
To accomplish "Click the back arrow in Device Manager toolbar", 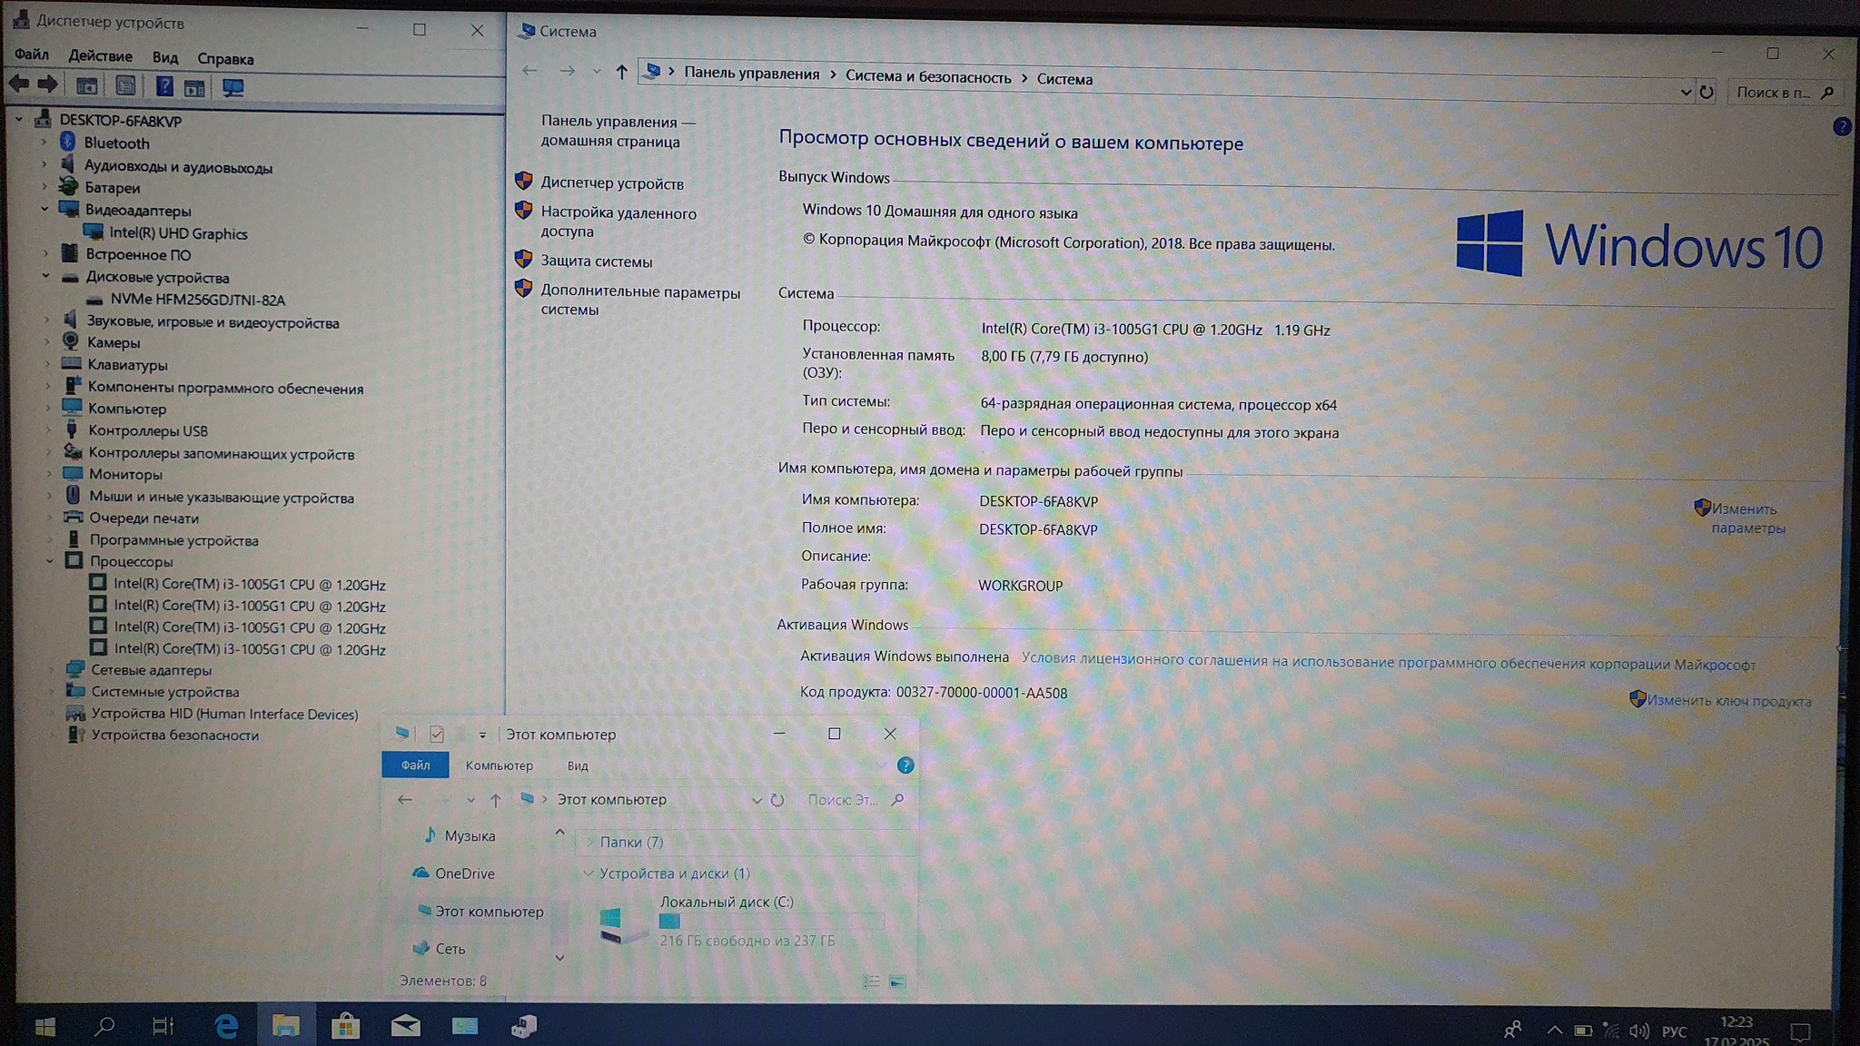I will tap(19, 84).
